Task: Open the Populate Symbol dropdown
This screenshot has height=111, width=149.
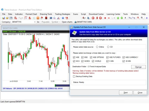Action: tap(59, 22)
